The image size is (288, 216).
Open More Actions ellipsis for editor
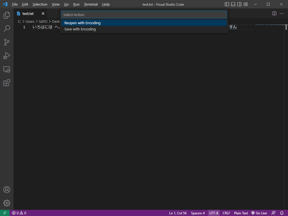point(281,13)
